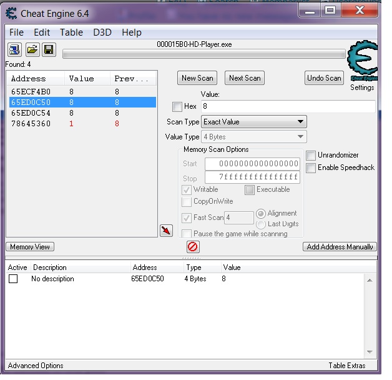Check Pause the game while scanning
The image size is (392, 380).
click(187, 234)
